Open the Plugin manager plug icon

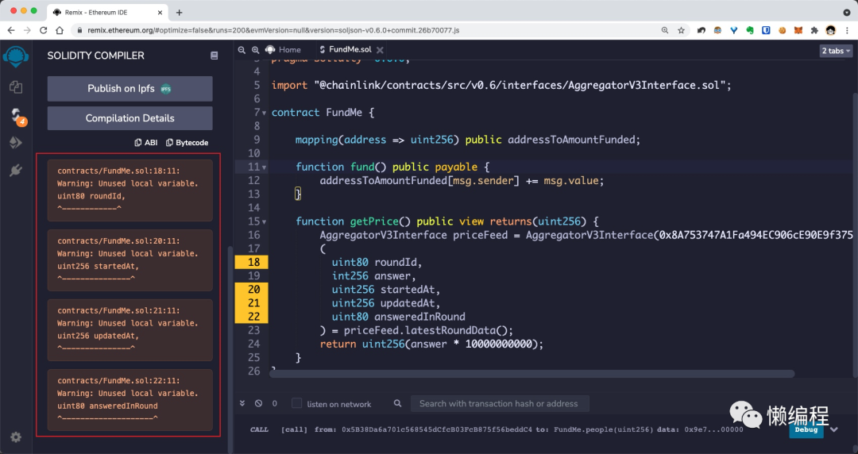coord(16,171)
